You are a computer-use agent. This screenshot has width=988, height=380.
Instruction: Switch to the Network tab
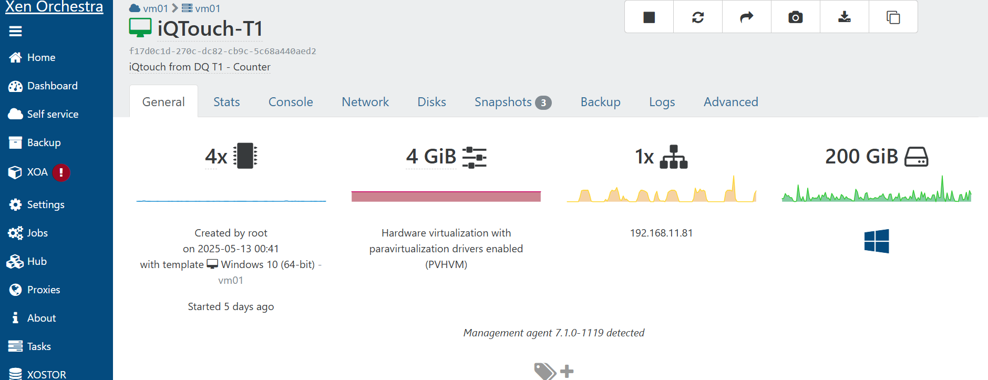365,101
